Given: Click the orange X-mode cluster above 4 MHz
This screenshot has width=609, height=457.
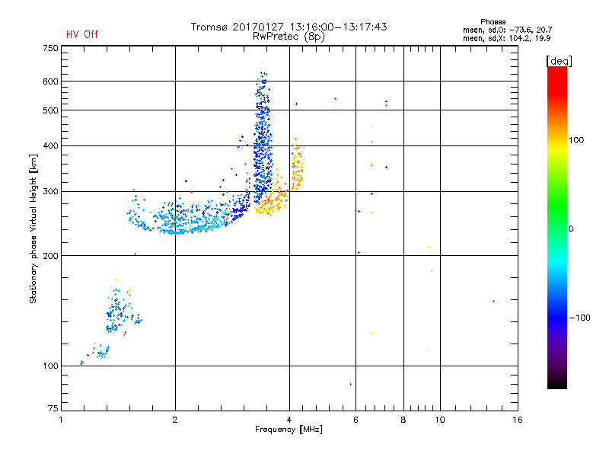Looking at the screenshot, I should [298, 163].
